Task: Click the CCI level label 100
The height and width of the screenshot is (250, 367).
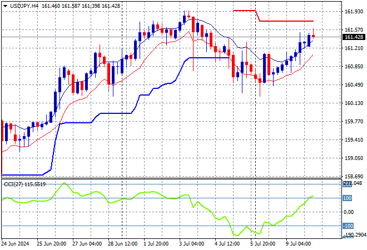Action: [347, 198]
